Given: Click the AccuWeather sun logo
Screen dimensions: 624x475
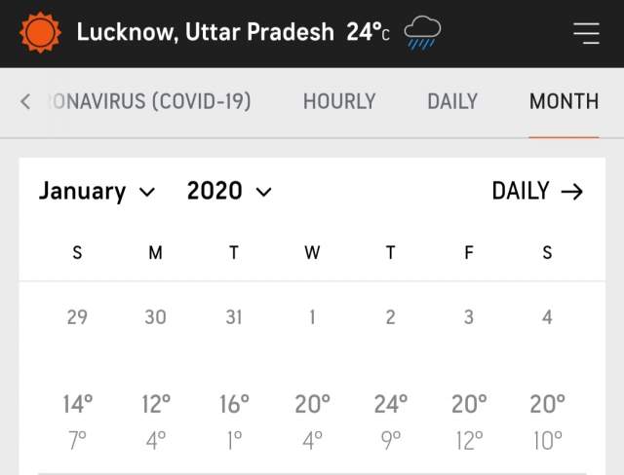Looking at the screenshot, I should pyautogui.click(x=41, y=33).
